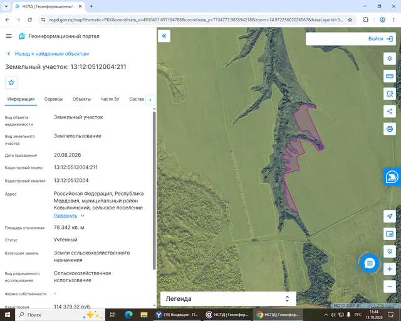Open Task View on the taskbar
Screen dimensions: 401x321
point(113,315)
